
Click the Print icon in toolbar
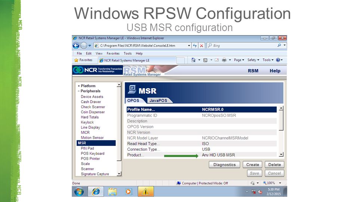[x=224, y=60]
